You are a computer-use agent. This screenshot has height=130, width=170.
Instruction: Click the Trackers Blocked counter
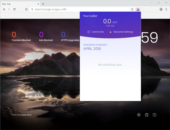(x=21, y=36)
